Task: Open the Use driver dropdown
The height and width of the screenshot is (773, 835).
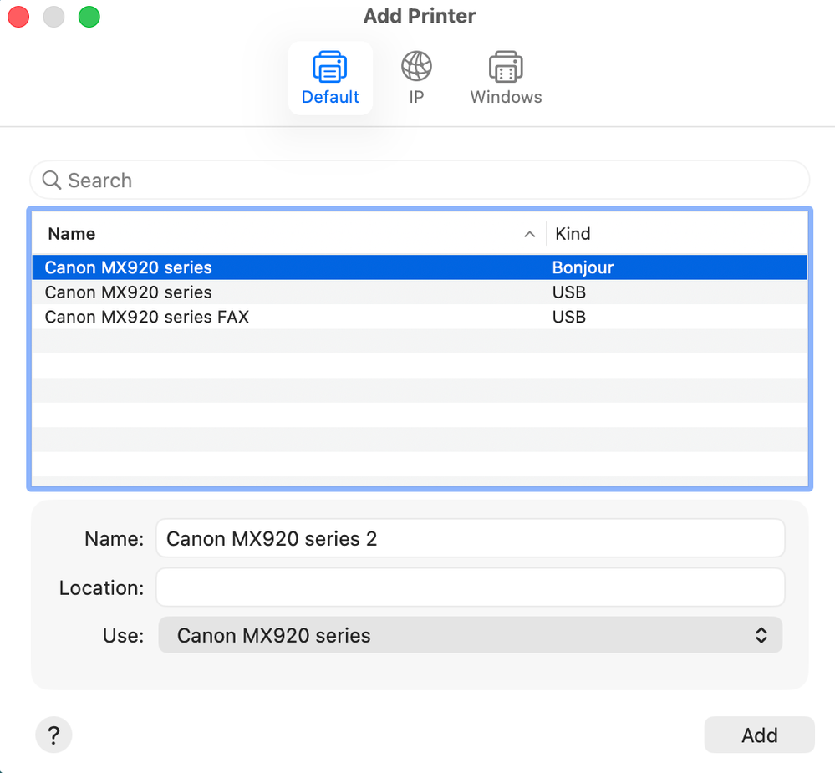Action: [x=471, y=635]
